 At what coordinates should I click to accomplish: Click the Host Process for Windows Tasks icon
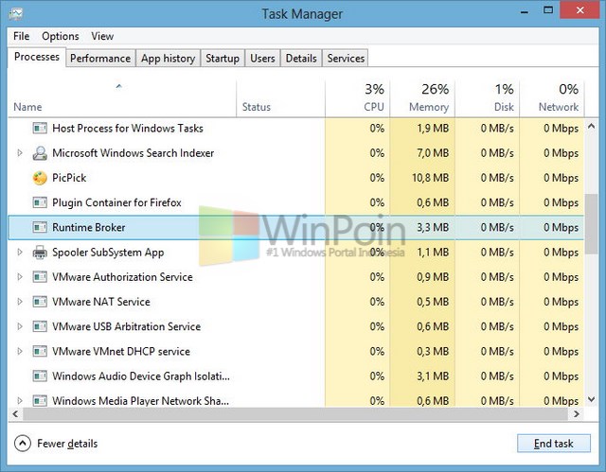click(40, 128)
